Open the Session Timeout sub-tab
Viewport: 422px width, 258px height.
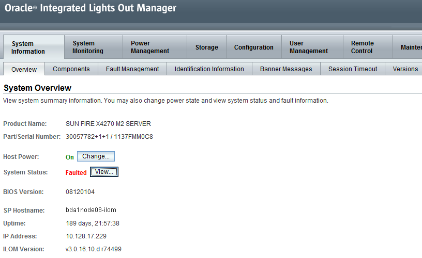(353, 69)
